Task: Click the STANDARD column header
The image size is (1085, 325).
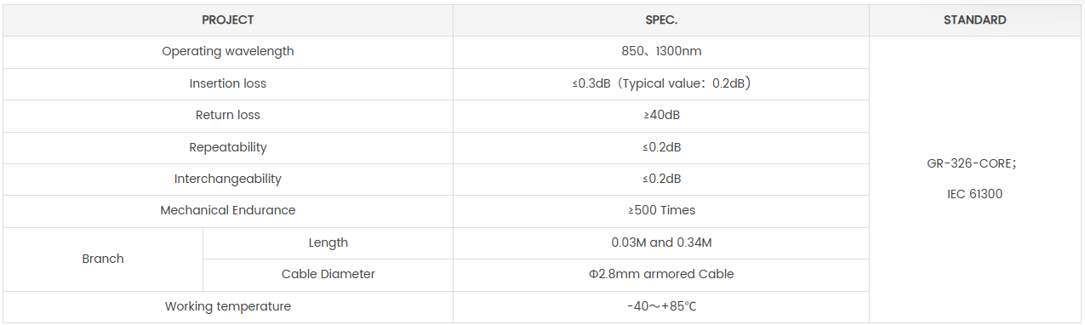Action: pos(975,20)
